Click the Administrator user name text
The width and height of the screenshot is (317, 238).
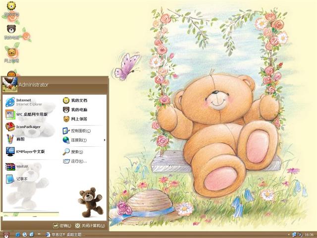coord(33,85)
